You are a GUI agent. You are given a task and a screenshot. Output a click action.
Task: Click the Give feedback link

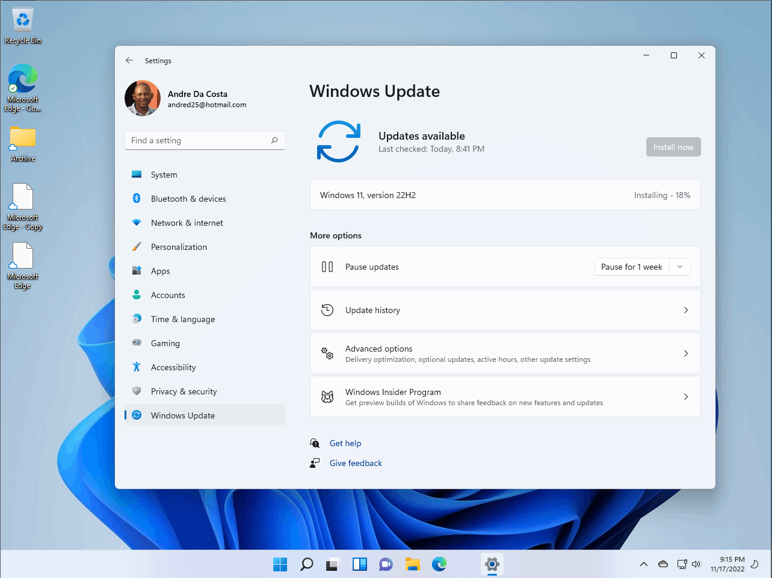356,463
